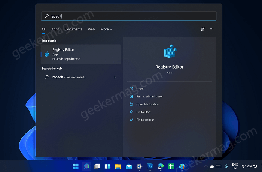Choose Open file location
This screenshot has width=262, height=172.
pyautogui.click(x=147, y=104)
